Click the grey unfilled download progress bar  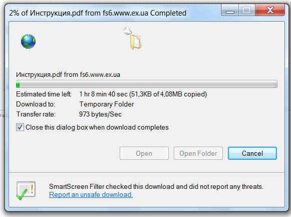point(148,84)
